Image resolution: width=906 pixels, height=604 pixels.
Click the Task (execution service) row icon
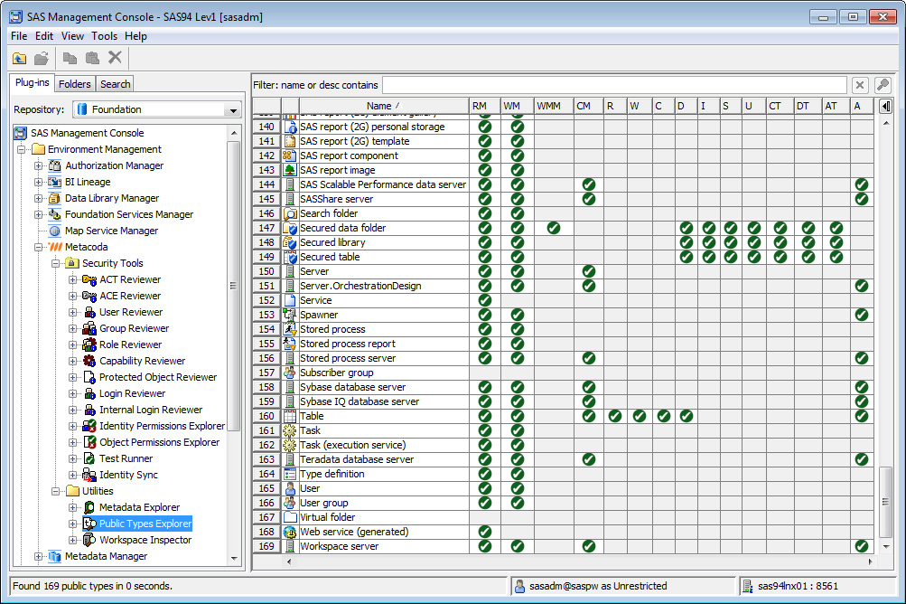[x=289, y=445]
